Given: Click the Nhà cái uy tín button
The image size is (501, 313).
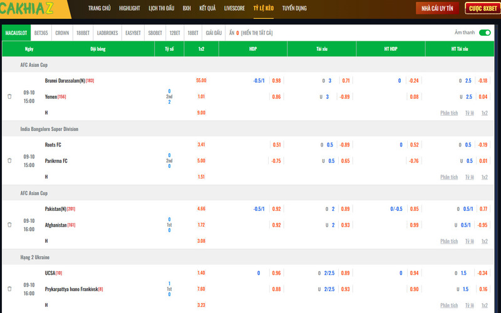Looking at the screenshot, I should (436, 8).
